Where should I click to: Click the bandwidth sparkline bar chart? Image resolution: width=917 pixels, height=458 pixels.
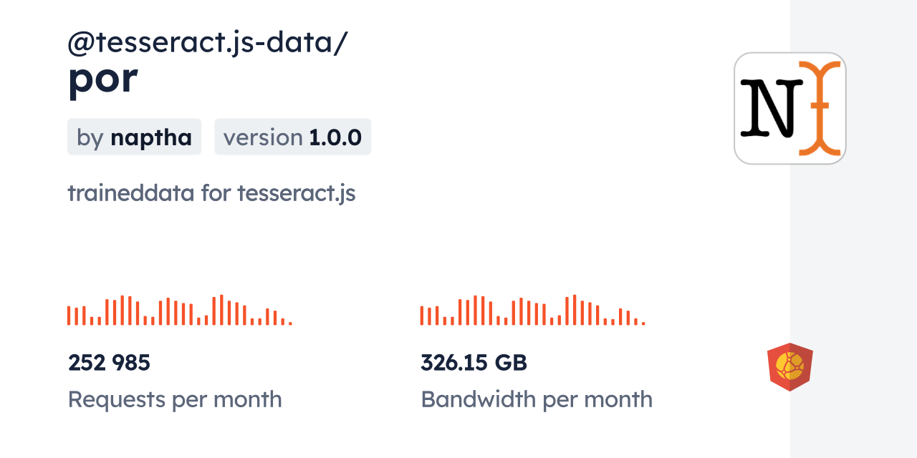tap(532, 311)
